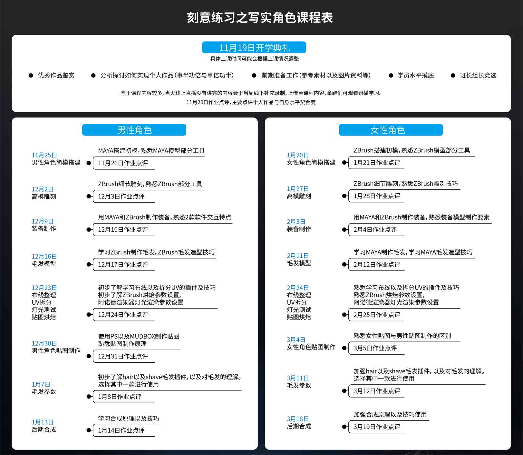Click the box 12月31日作业点评

click(124, 356)
